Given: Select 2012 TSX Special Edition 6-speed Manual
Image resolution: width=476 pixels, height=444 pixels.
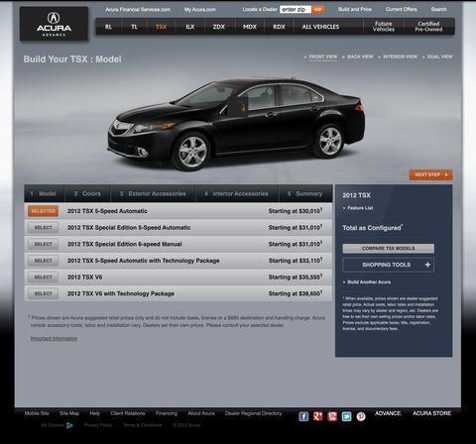Looking at the screenshot, I should point(43,244).
